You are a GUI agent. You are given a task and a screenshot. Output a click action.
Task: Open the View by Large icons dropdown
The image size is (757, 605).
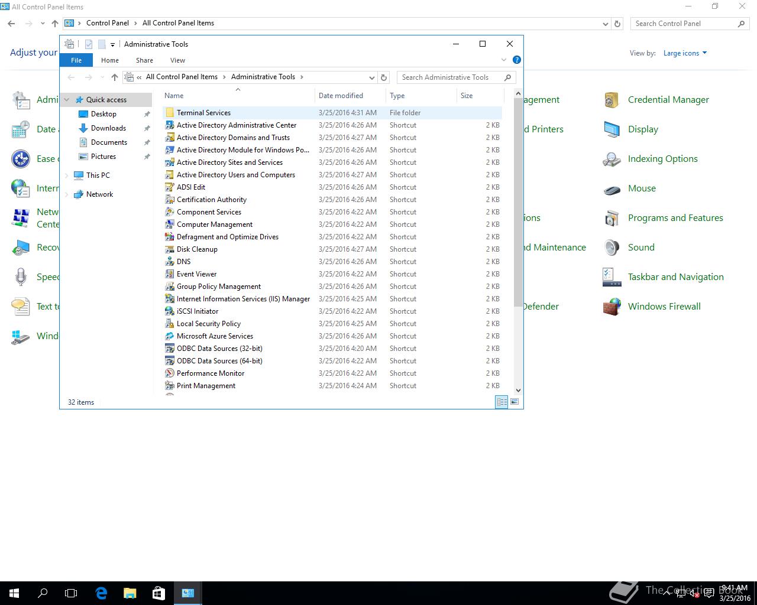coord(685,53)
